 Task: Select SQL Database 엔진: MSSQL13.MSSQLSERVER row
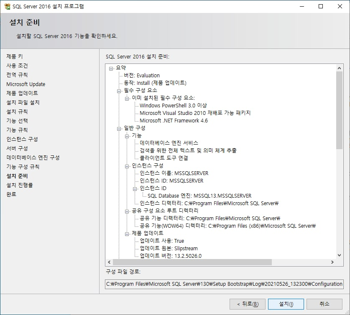(199, 196)
